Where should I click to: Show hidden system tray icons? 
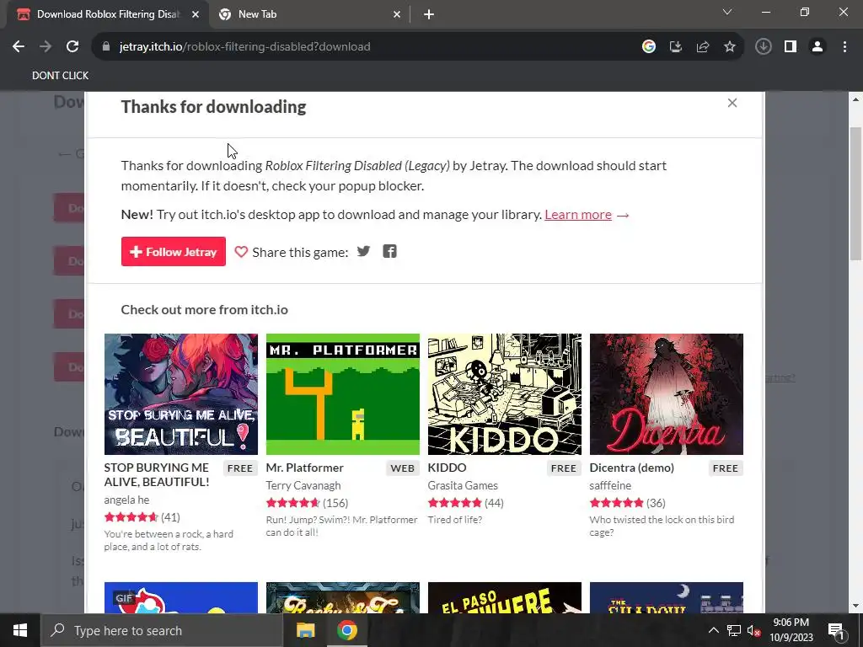coord(713,630)
